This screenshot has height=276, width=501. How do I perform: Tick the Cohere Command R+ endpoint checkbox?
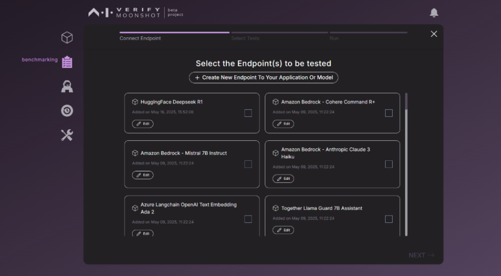pyautogui.click(x=388, y=113)
